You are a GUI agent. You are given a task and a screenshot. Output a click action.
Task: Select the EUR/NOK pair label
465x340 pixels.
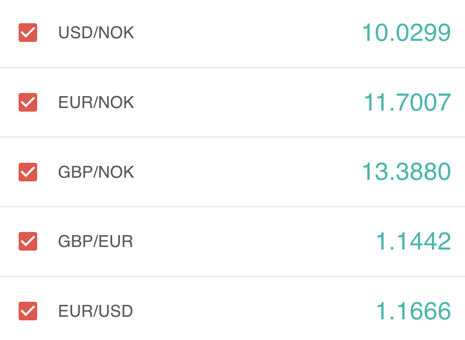click(x=96, y=102)
